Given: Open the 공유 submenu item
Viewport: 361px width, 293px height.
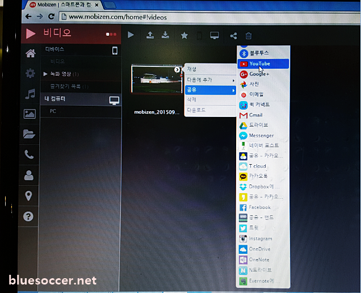Looking at the screenshot, I should point(211,90).
